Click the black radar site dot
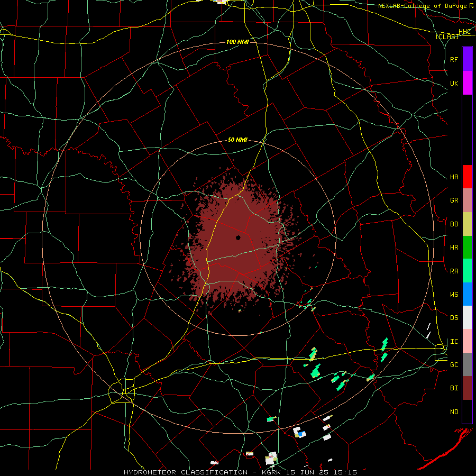Image resolution: width=476 pixels, height=476 pixels. (239, 237)
